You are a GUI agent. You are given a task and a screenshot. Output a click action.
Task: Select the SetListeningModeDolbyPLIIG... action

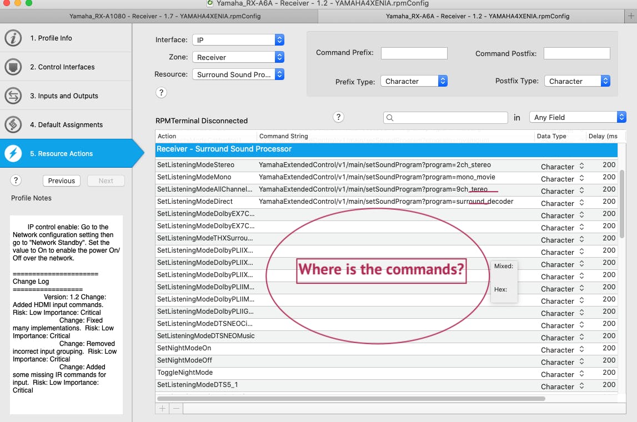coord(205,312)
